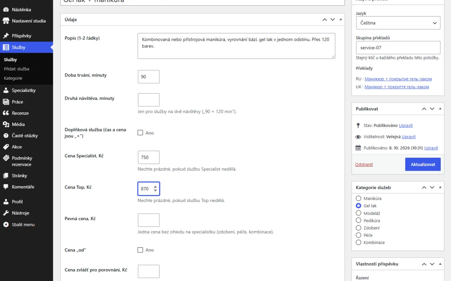
Task: Open the UK translation link
Action: tap(397, 87)
